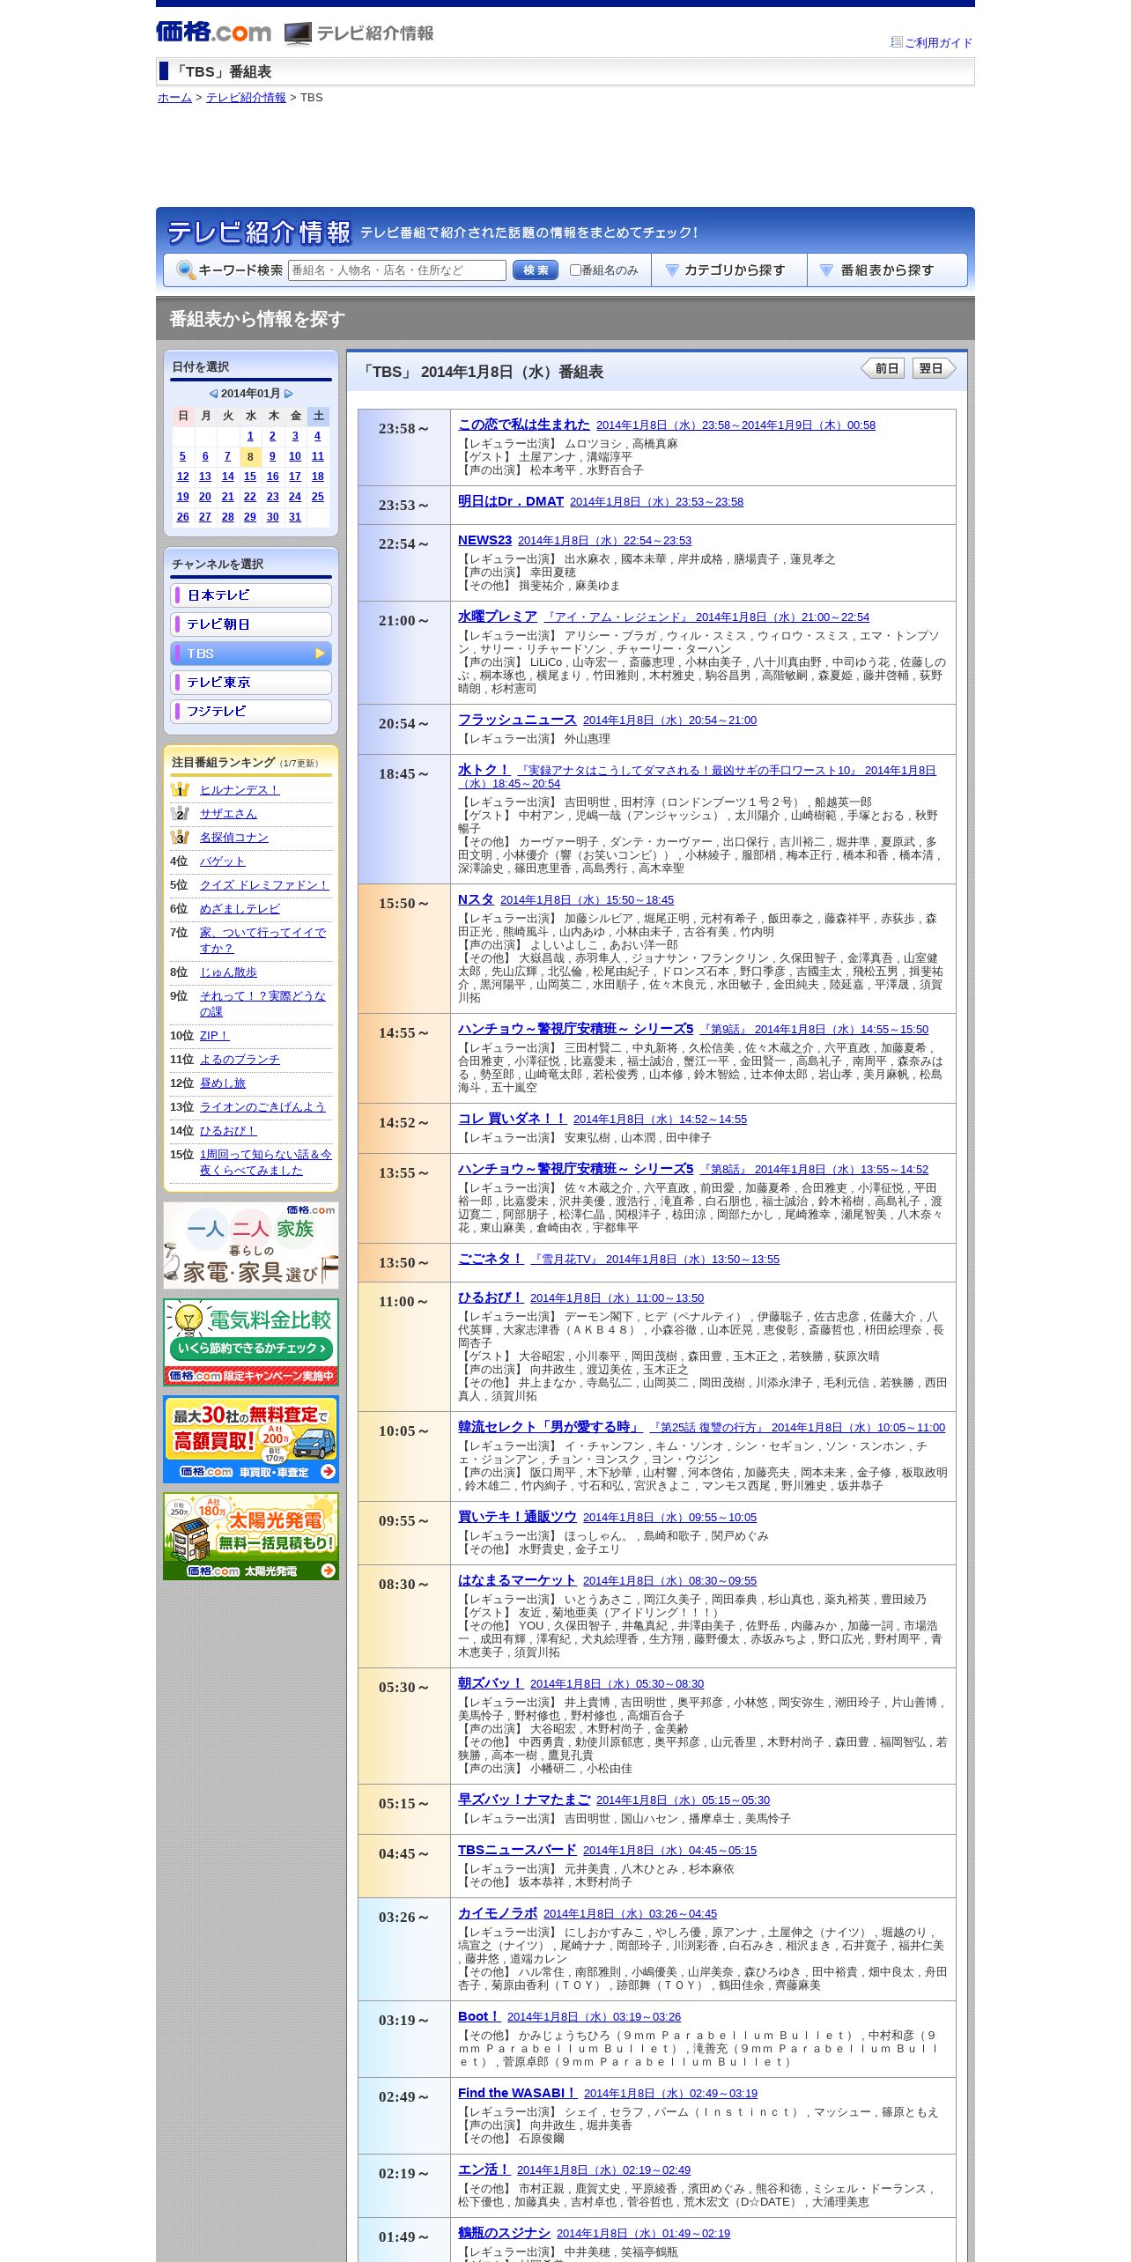Open ranking entry ZIP！
Image resolution: width=1131 pixels, height=2262 pixels.
pos(214,1036)
